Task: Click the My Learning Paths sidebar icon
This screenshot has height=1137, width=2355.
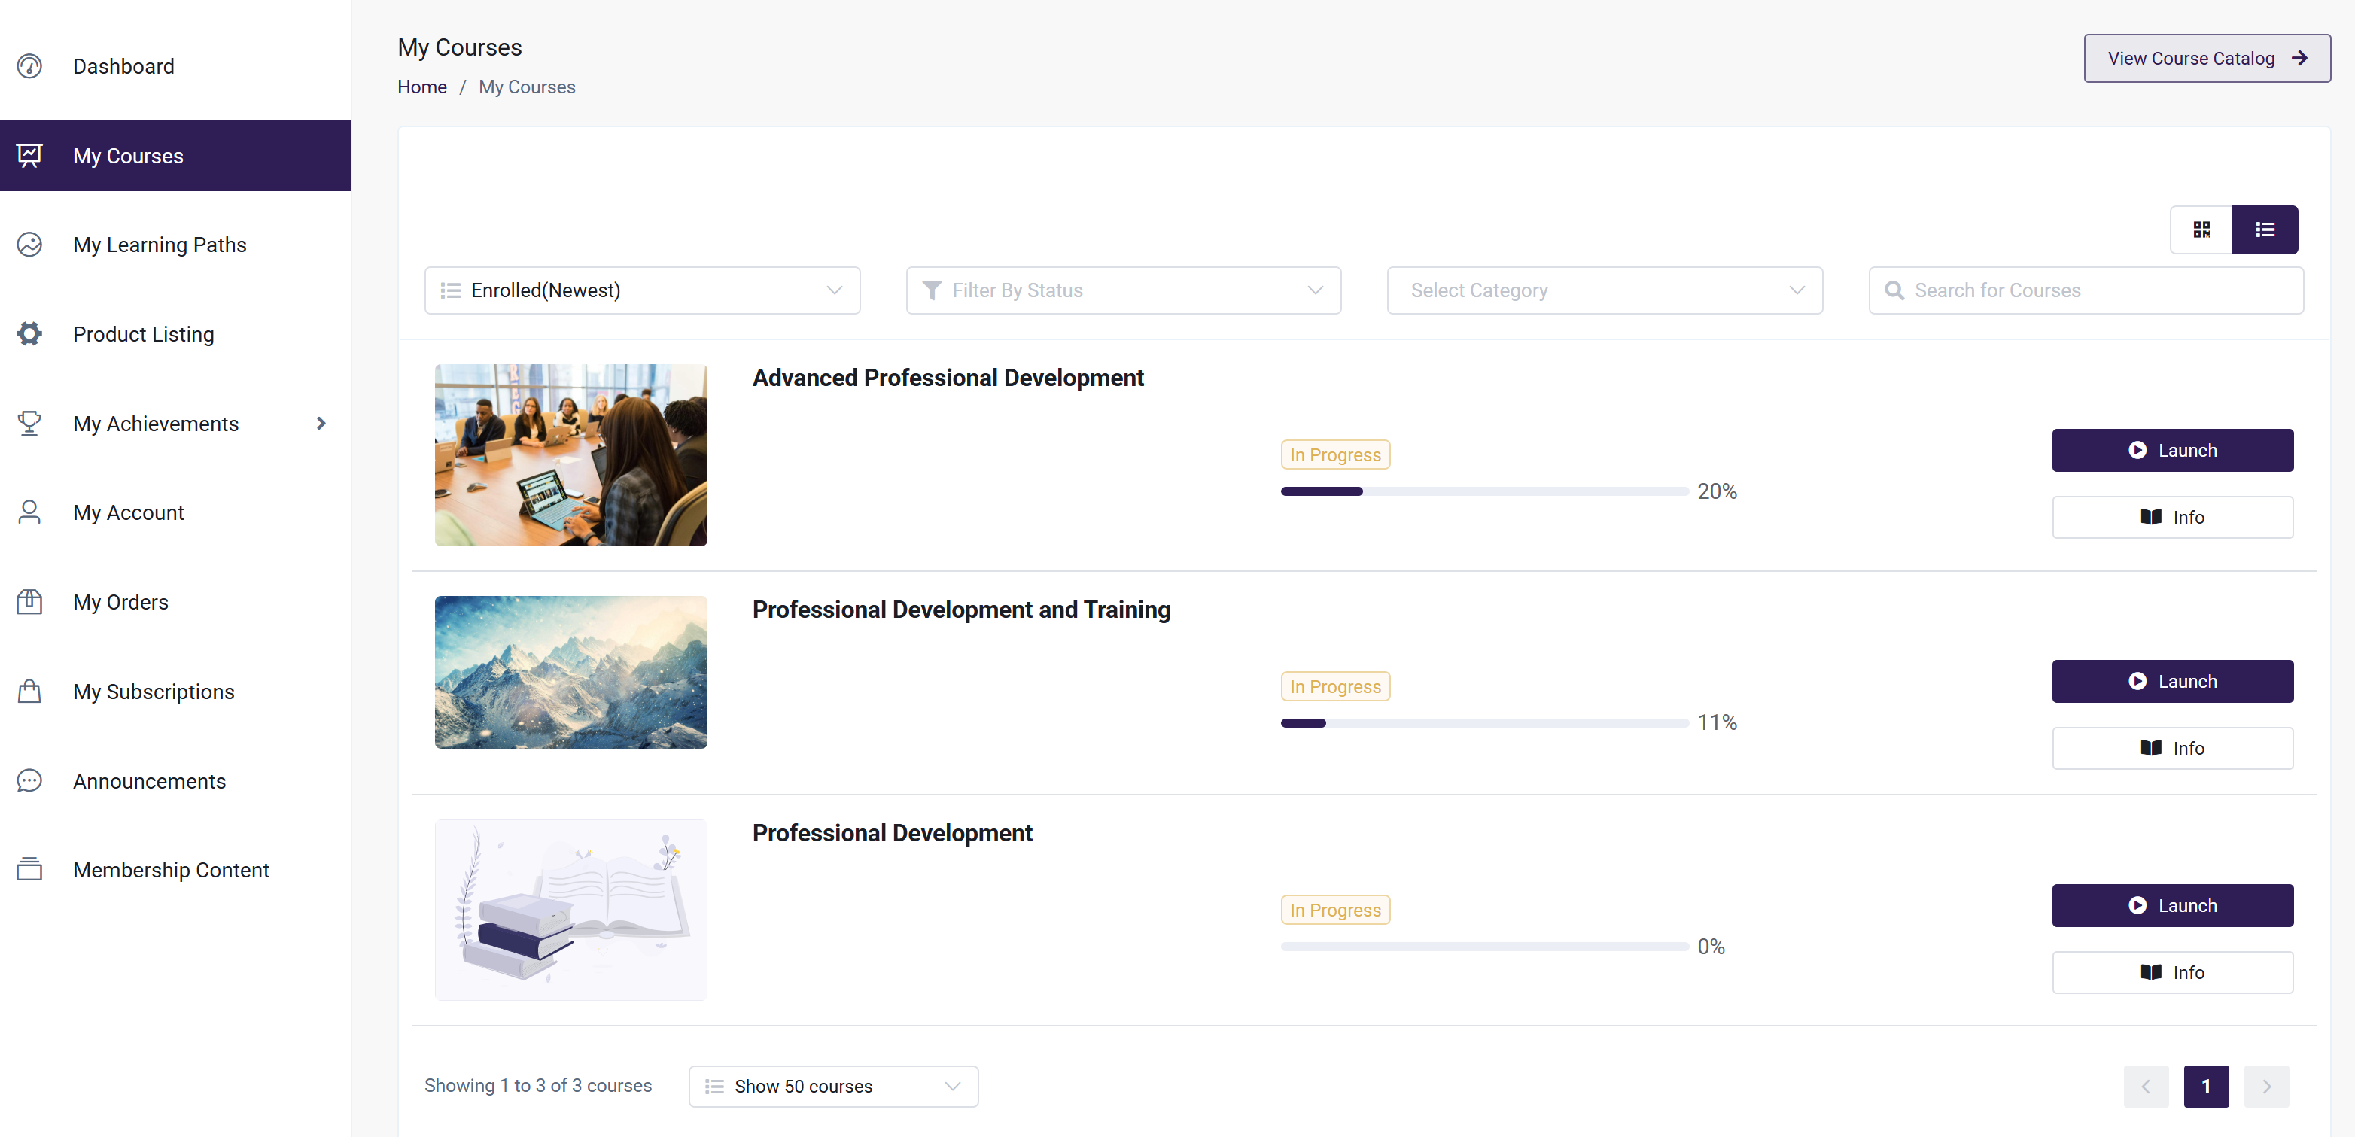Action: tap(29, 244)
